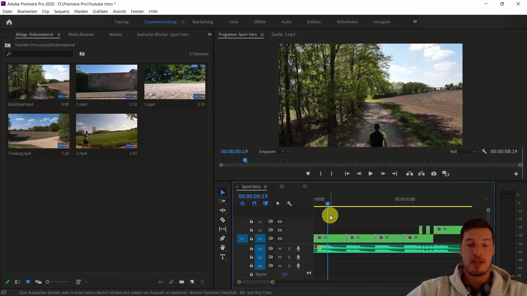The width and height of the screenshot is (527, 296).
Task: Select the Hand tool
Action: (223, 247)
